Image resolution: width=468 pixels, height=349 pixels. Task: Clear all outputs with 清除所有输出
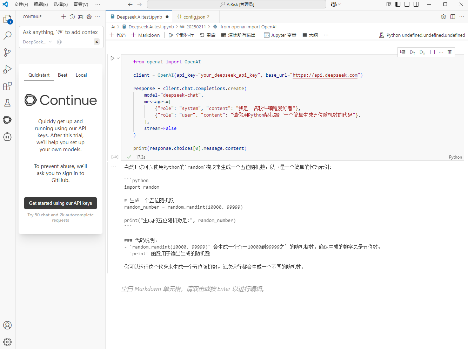pos(238,35)
